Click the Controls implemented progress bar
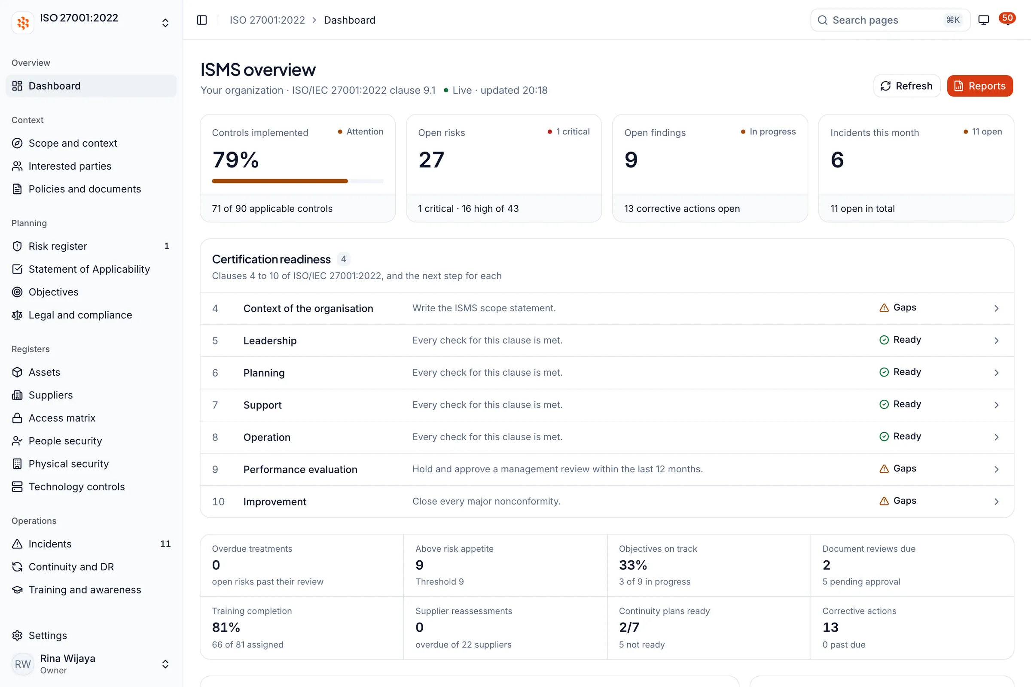Image resolution: width=1031 pixels, height=687 pixels. click(x=298, y=181)
